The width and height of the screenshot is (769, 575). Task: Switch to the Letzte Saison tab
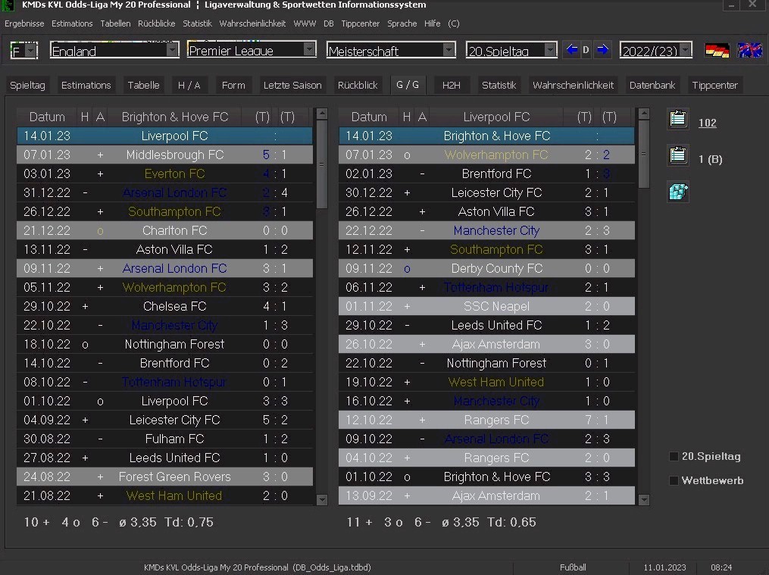tap(292, 86)
